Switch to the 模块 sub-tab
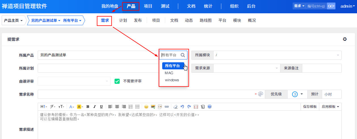 [237, 21]
